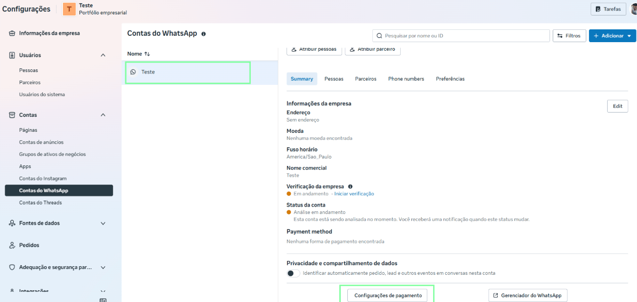This screenshot has width=637, height=302.
Task: Click the briefcase icon beside Informações da empresa
Action: click(12, 33)
